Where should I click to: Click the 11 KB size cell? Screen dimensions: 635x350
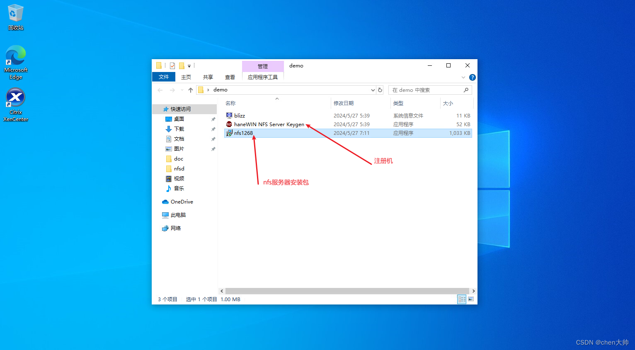pos(463,116)
